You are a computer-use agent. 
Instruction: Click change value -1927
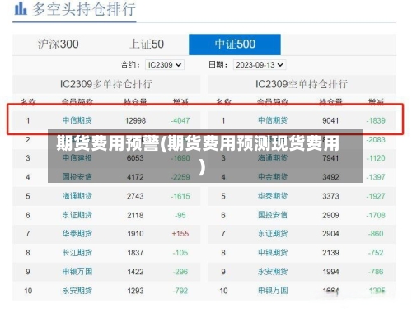(376, 196)
